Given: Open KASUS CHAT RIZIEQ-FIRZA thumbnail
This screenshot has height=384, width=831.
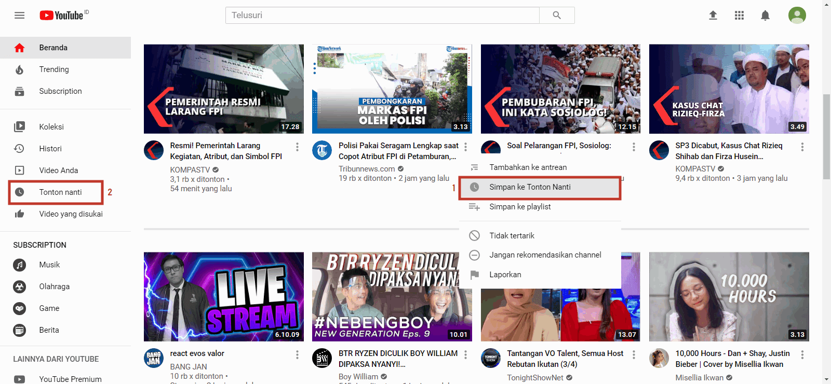Looking at the screenshot, I should click(729, 89).
